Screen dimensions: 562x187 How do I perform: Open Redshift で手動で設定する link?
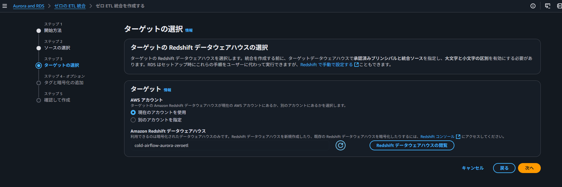coord(327,65)
